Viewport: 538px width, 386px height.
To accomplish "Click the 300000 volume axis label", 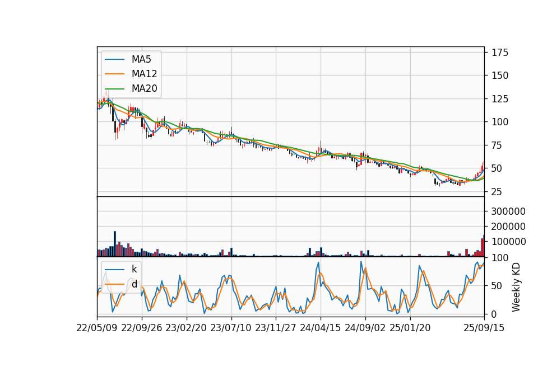I will pos(508,211).
